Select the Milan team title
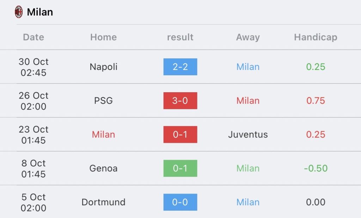 pos(40,12)
